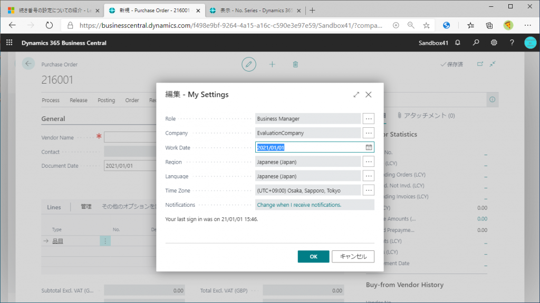
Task: Open the row actions menu for the 品目 line
Action: pos(105,241)
